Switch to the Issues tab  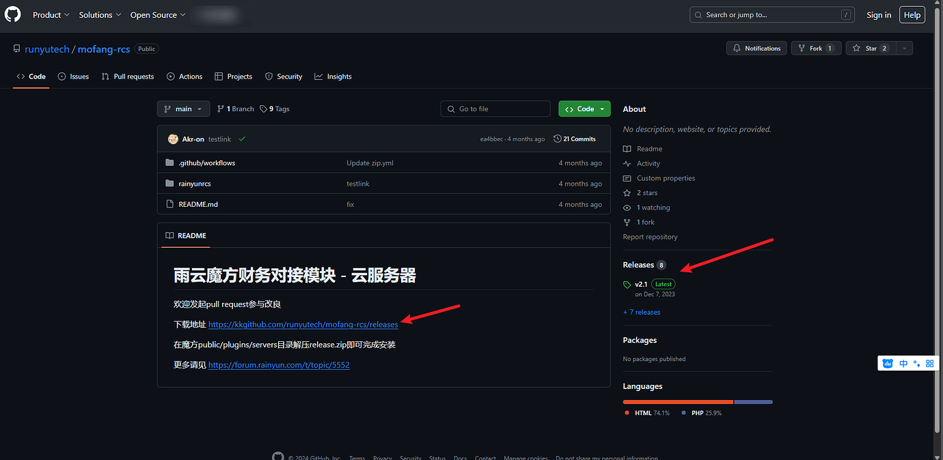73,76
